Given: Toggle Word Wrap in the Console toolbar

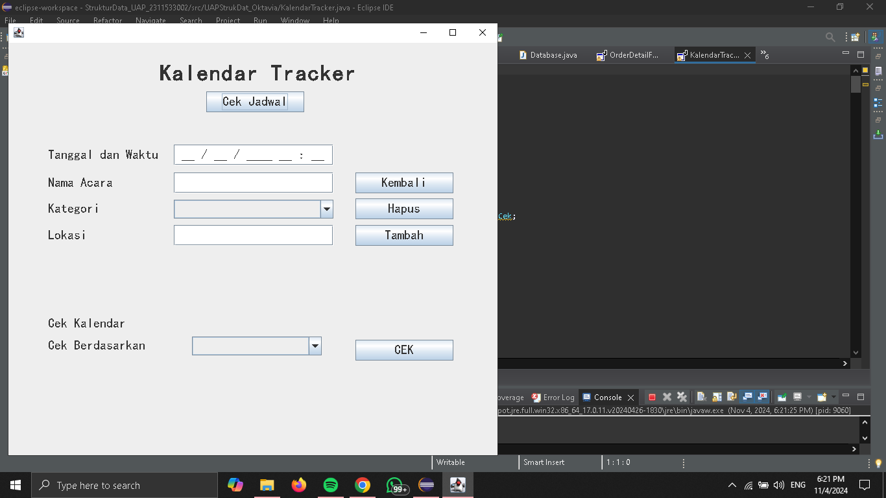Looking at the screenshot, I should click(x=732, y=397).
